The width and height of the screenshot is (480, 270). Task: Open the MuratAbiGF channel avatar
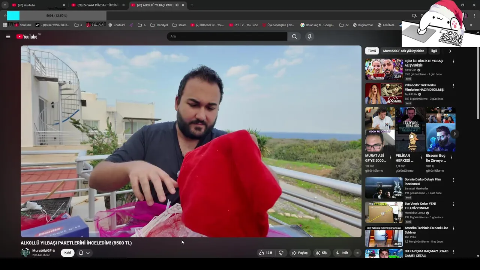coord(25,252)
